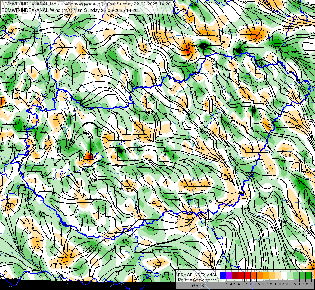The width and height of the screenshot is (315, 290).
Task: Pick the dark red swatch between -4.5 and -4
Action: pos(235,276)
